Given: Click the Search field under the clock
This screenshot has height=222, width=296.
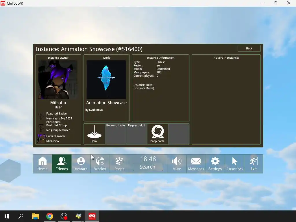Looking at the screenshot, I should [148, 167].
